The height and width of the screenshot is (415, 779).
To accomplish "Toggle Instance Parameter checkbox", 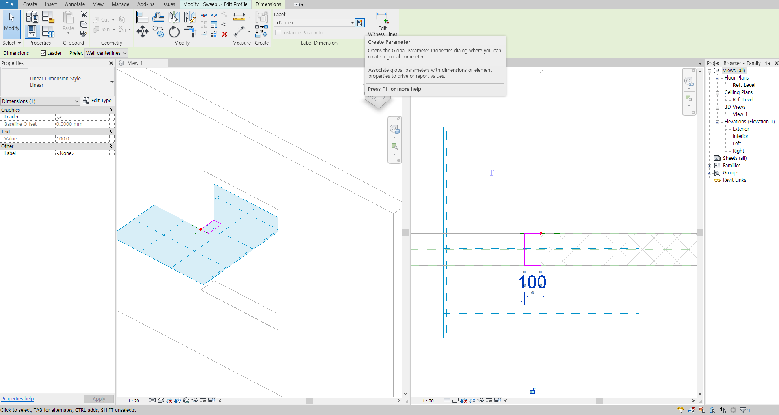I will coord(278,32).
